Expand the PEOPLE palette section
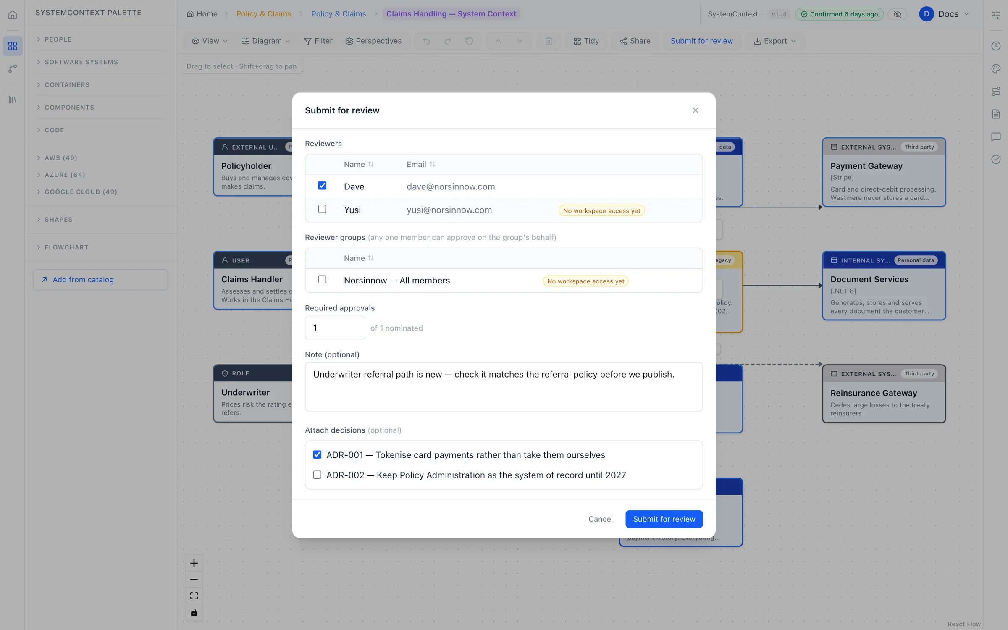 [100, 39]
